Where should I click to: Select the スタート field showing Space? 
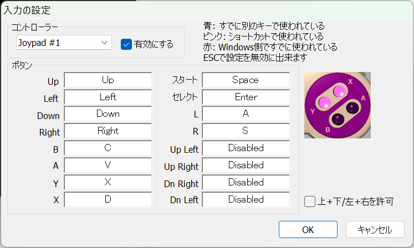point(246,80)
